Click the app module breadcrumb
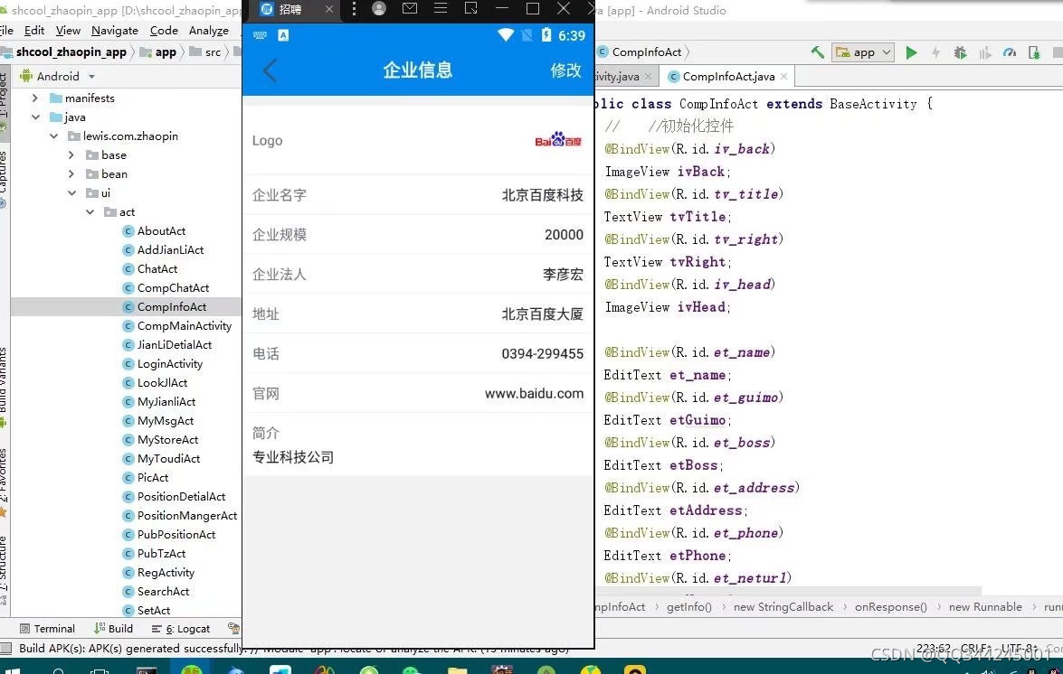This screenshot has height=674, width=1063. click(x=158, y=52)
